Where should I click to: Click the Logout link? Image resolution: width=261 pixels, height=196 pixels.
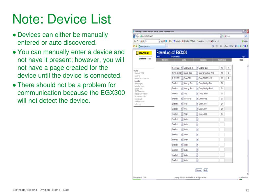pyautogui.click(x=243, y=57)
